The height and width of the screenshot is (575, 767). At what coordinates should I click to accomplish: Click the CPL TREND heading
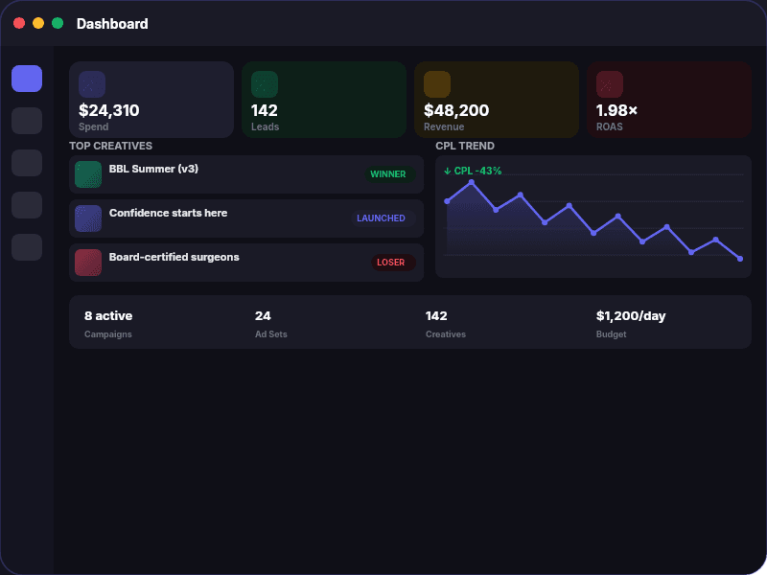pyautogui.click(x=465, y=146)
